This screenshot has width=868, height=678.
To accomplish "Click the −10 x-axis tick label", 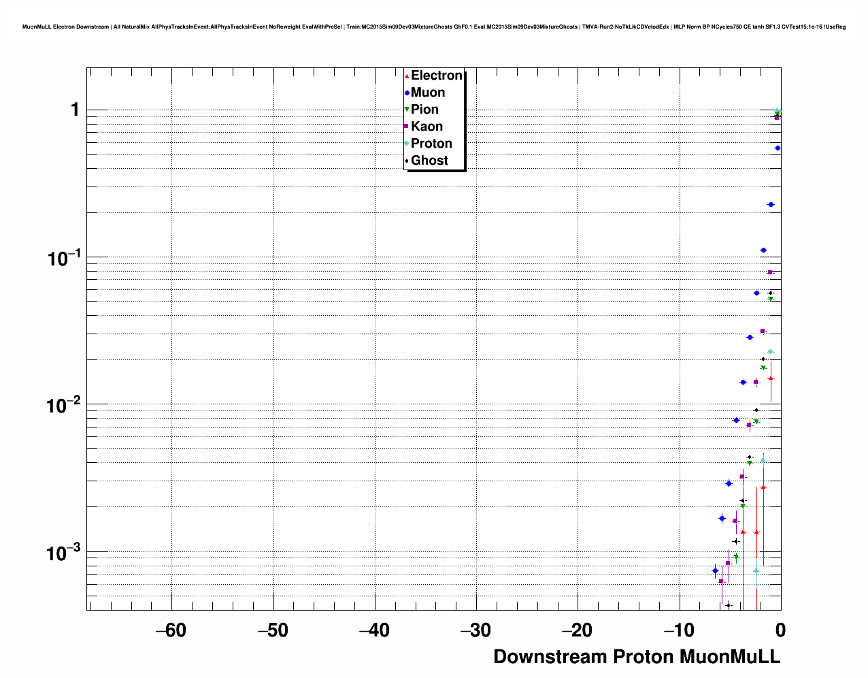I will click(679, 630).
